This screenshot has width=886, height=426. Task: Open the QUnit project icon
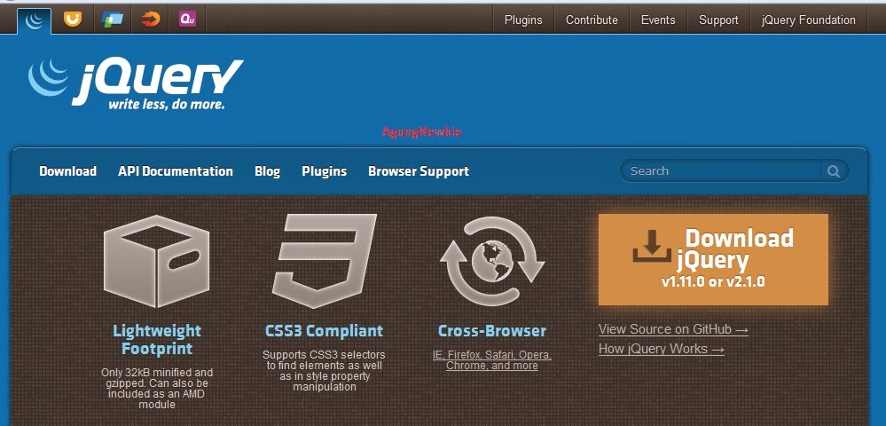(188, 20)
